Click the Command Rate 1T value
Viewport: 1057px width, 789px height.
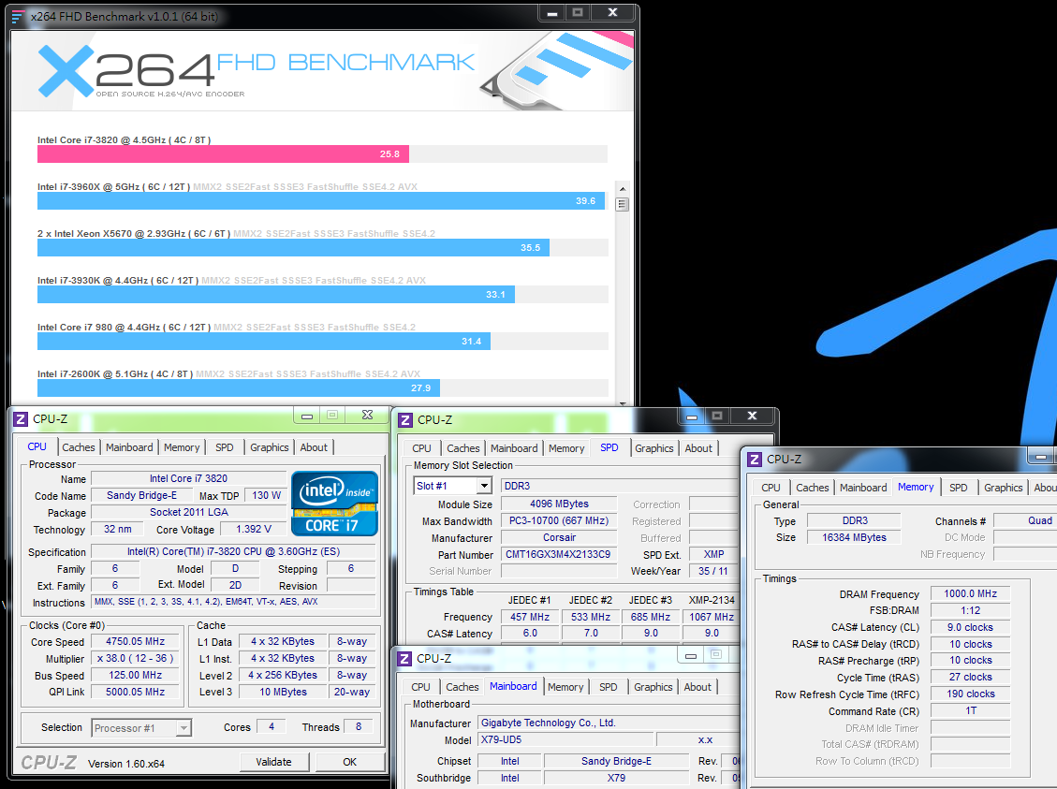coord(970,710)
